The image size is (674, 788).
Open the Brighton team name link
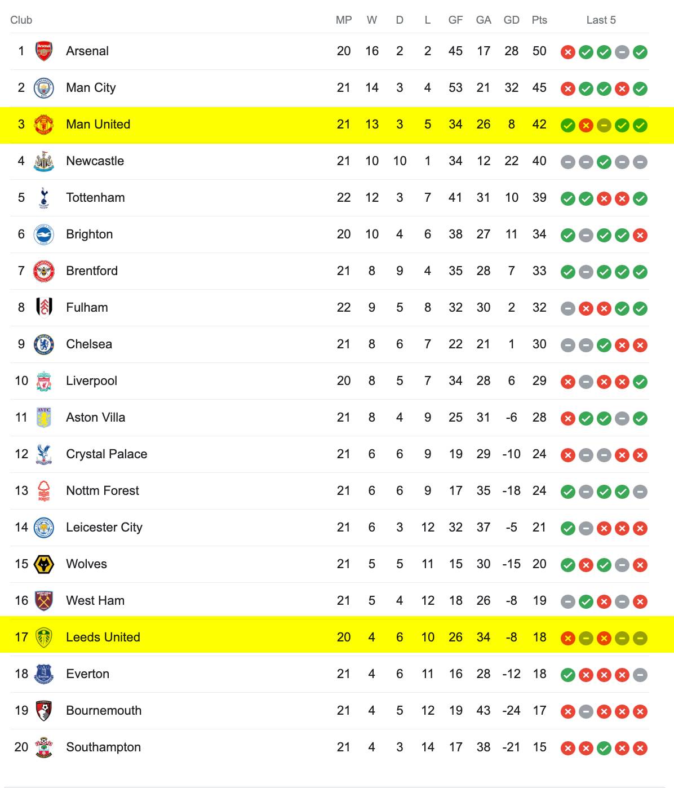pos(89,234)
